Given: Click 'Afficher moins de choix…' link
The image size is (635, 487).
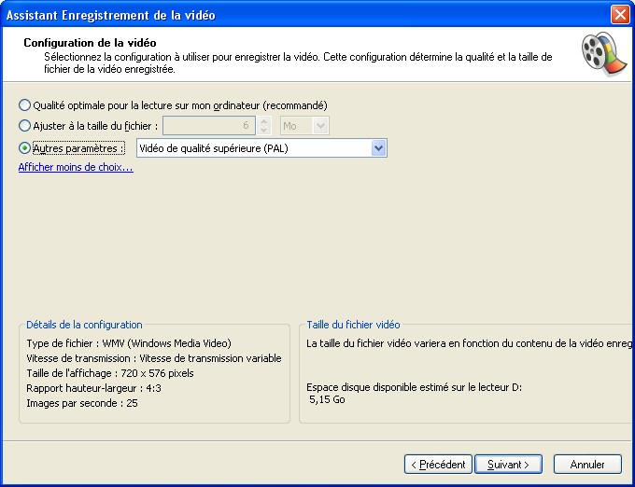Looking at the screenshot, I should pyautogui.click(x=76, y=168).
